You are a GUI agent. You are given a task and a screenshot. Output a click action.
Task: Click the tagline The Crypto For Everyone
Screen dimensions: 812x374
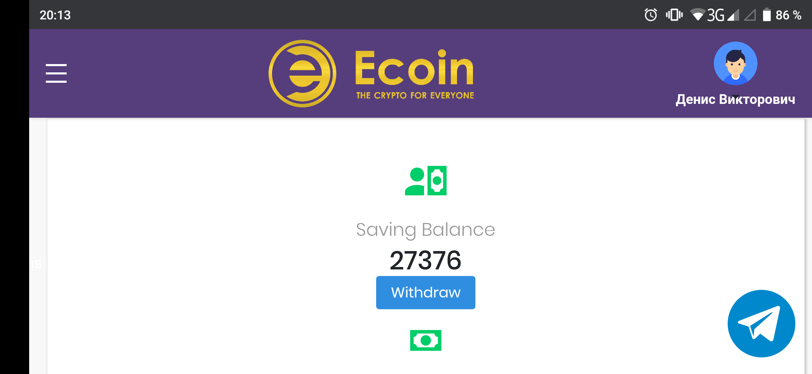(x=415, y=96)
